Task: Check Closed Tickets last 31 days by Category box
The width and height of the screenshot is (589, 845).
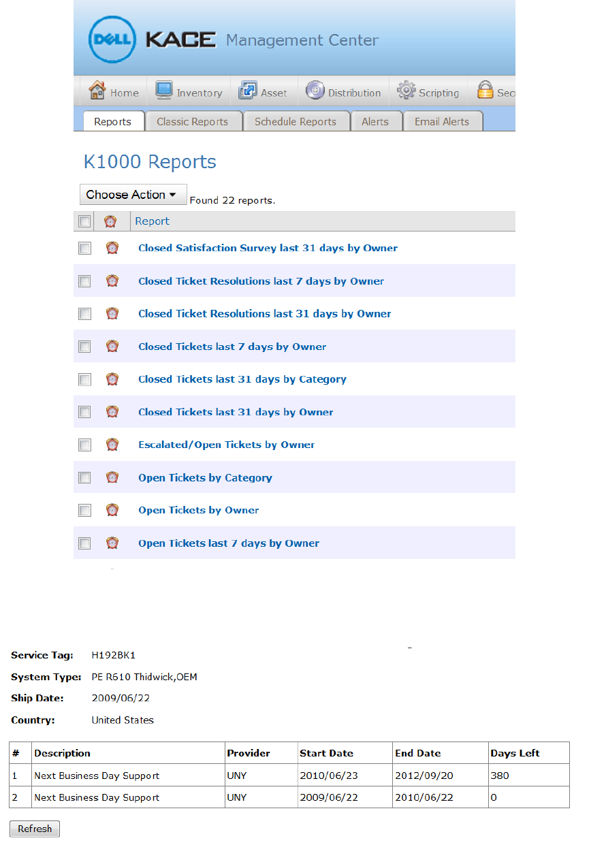Action: [84, 379]
